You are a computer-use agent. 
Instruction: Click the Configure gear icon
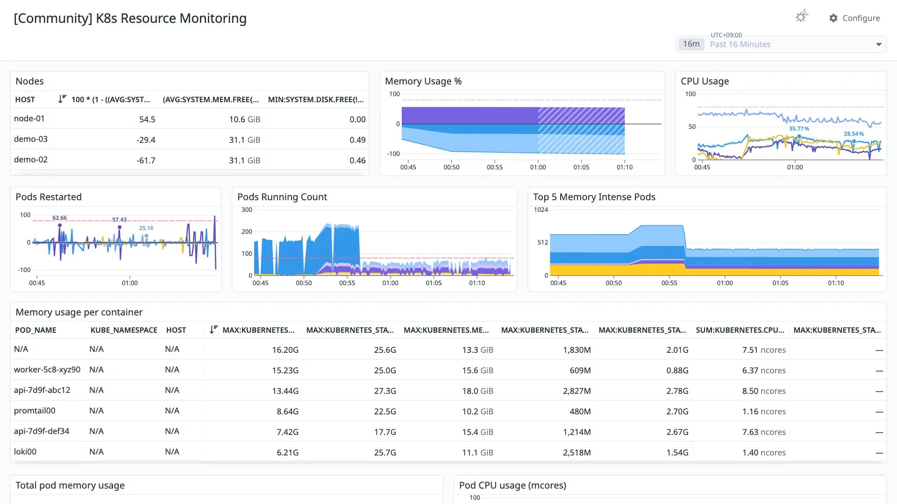[833, 18]
